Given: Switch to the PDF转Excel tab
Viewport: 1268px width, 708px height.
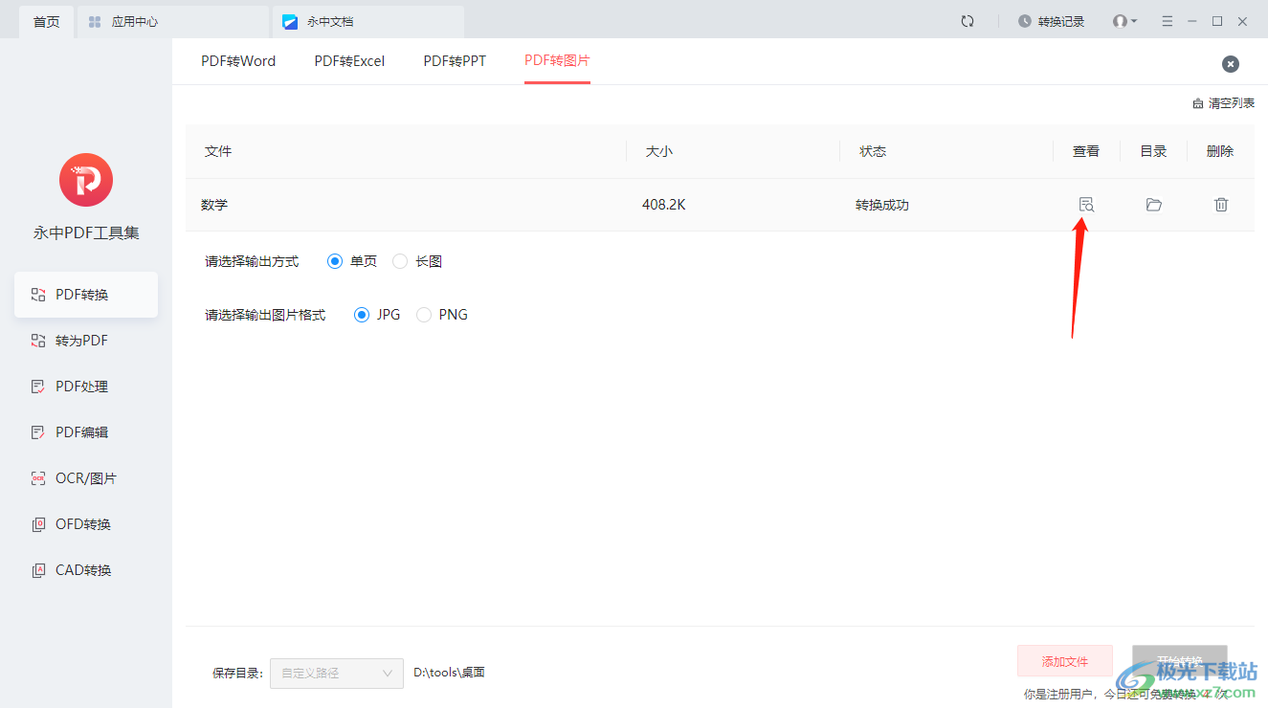Looking at the screenshot, I should tap(349, 61).
